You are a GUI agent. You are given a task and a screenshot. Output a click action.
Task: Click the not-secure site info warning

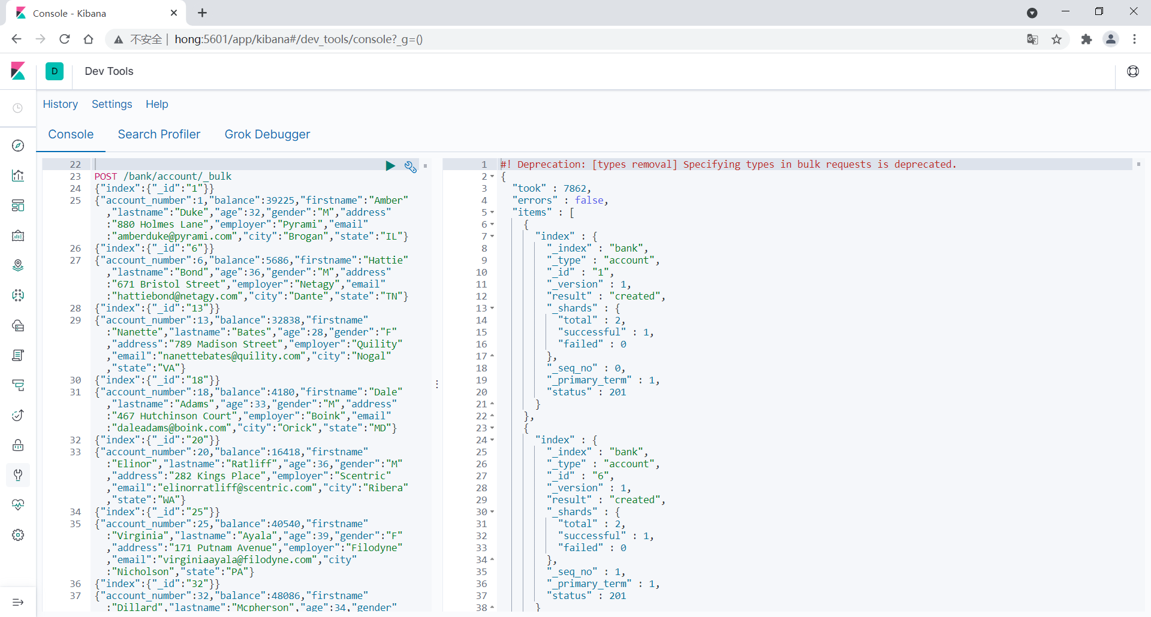[138, 40]
